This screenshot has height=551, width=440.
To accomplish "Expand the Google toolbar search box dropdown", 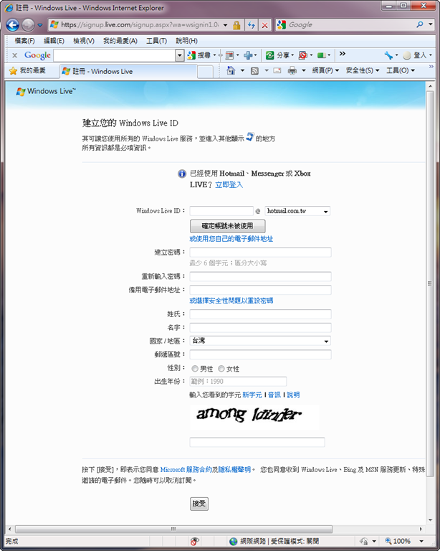I will [x=179, y=55].
